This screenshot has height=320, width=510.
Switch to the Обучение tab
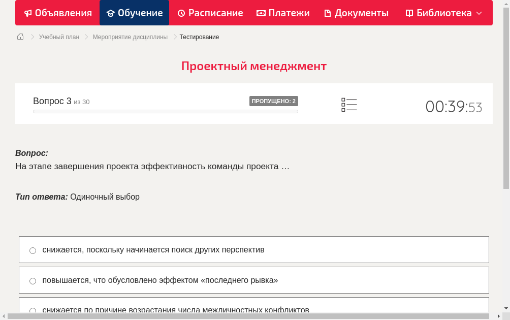[x=134, y=13]
